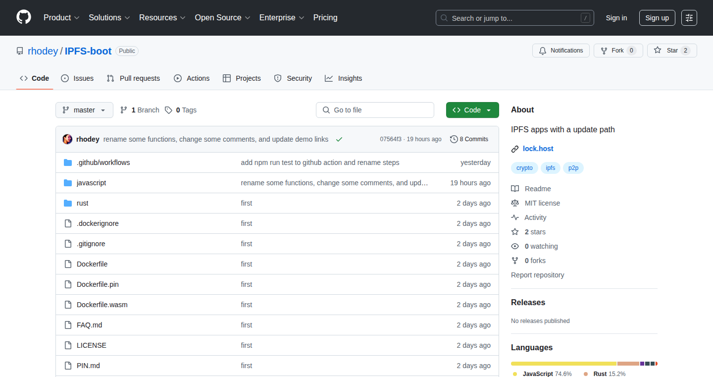713x377 pixels.
Task: Open the PIN.md file
Action: pos(88,366)
